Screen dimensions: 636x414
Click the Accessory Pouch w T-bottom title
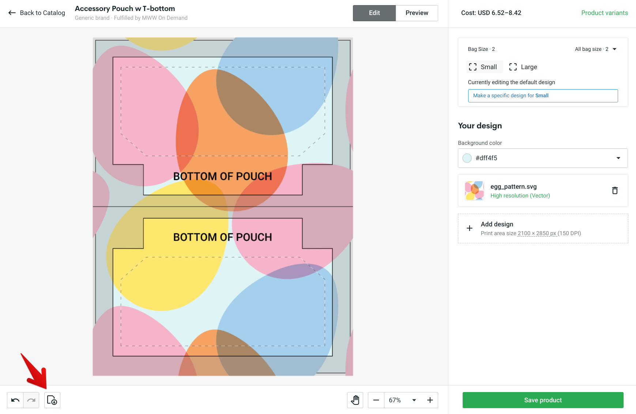125,8
